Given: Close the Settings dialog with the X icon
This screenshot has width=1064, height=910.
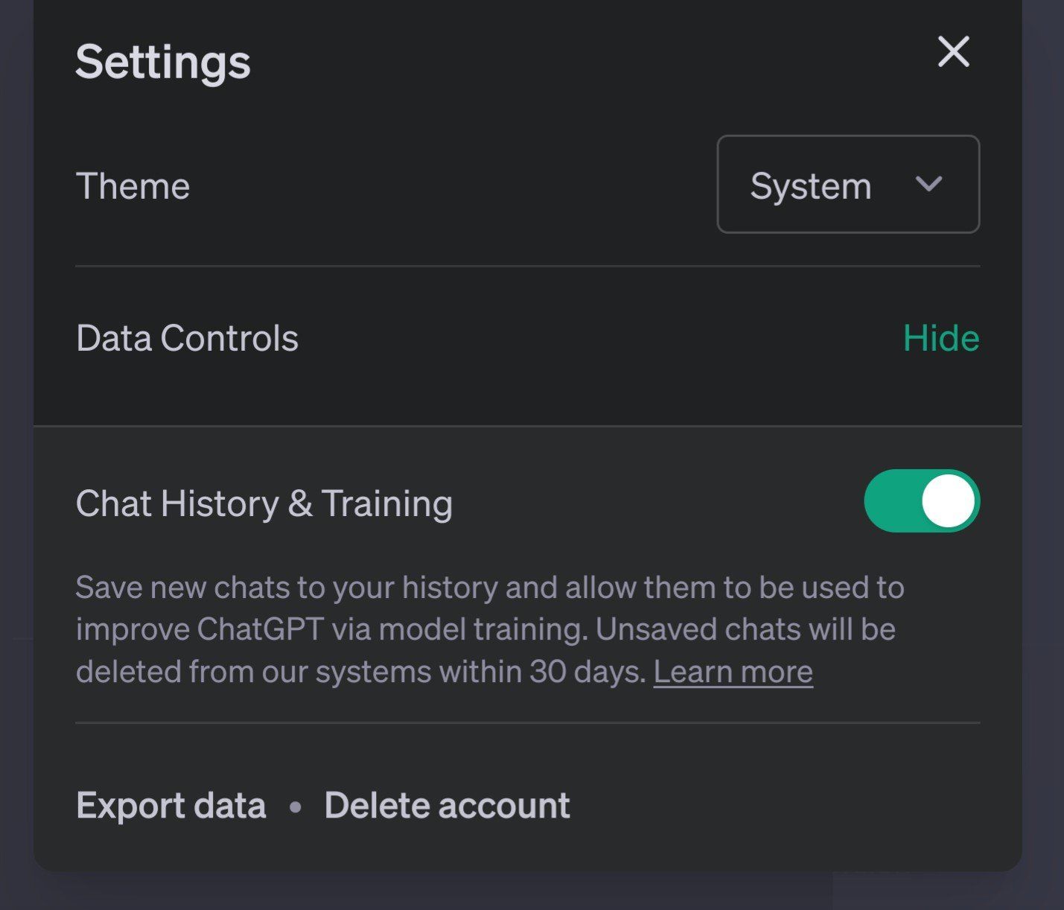Looking at the screenshot, I should 953,52.
